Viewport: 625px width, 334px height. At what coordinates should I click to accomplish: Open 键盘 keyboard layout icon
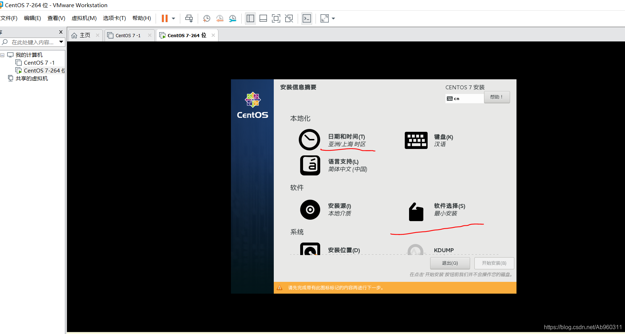pyautogui.click(x=416, y=140)
